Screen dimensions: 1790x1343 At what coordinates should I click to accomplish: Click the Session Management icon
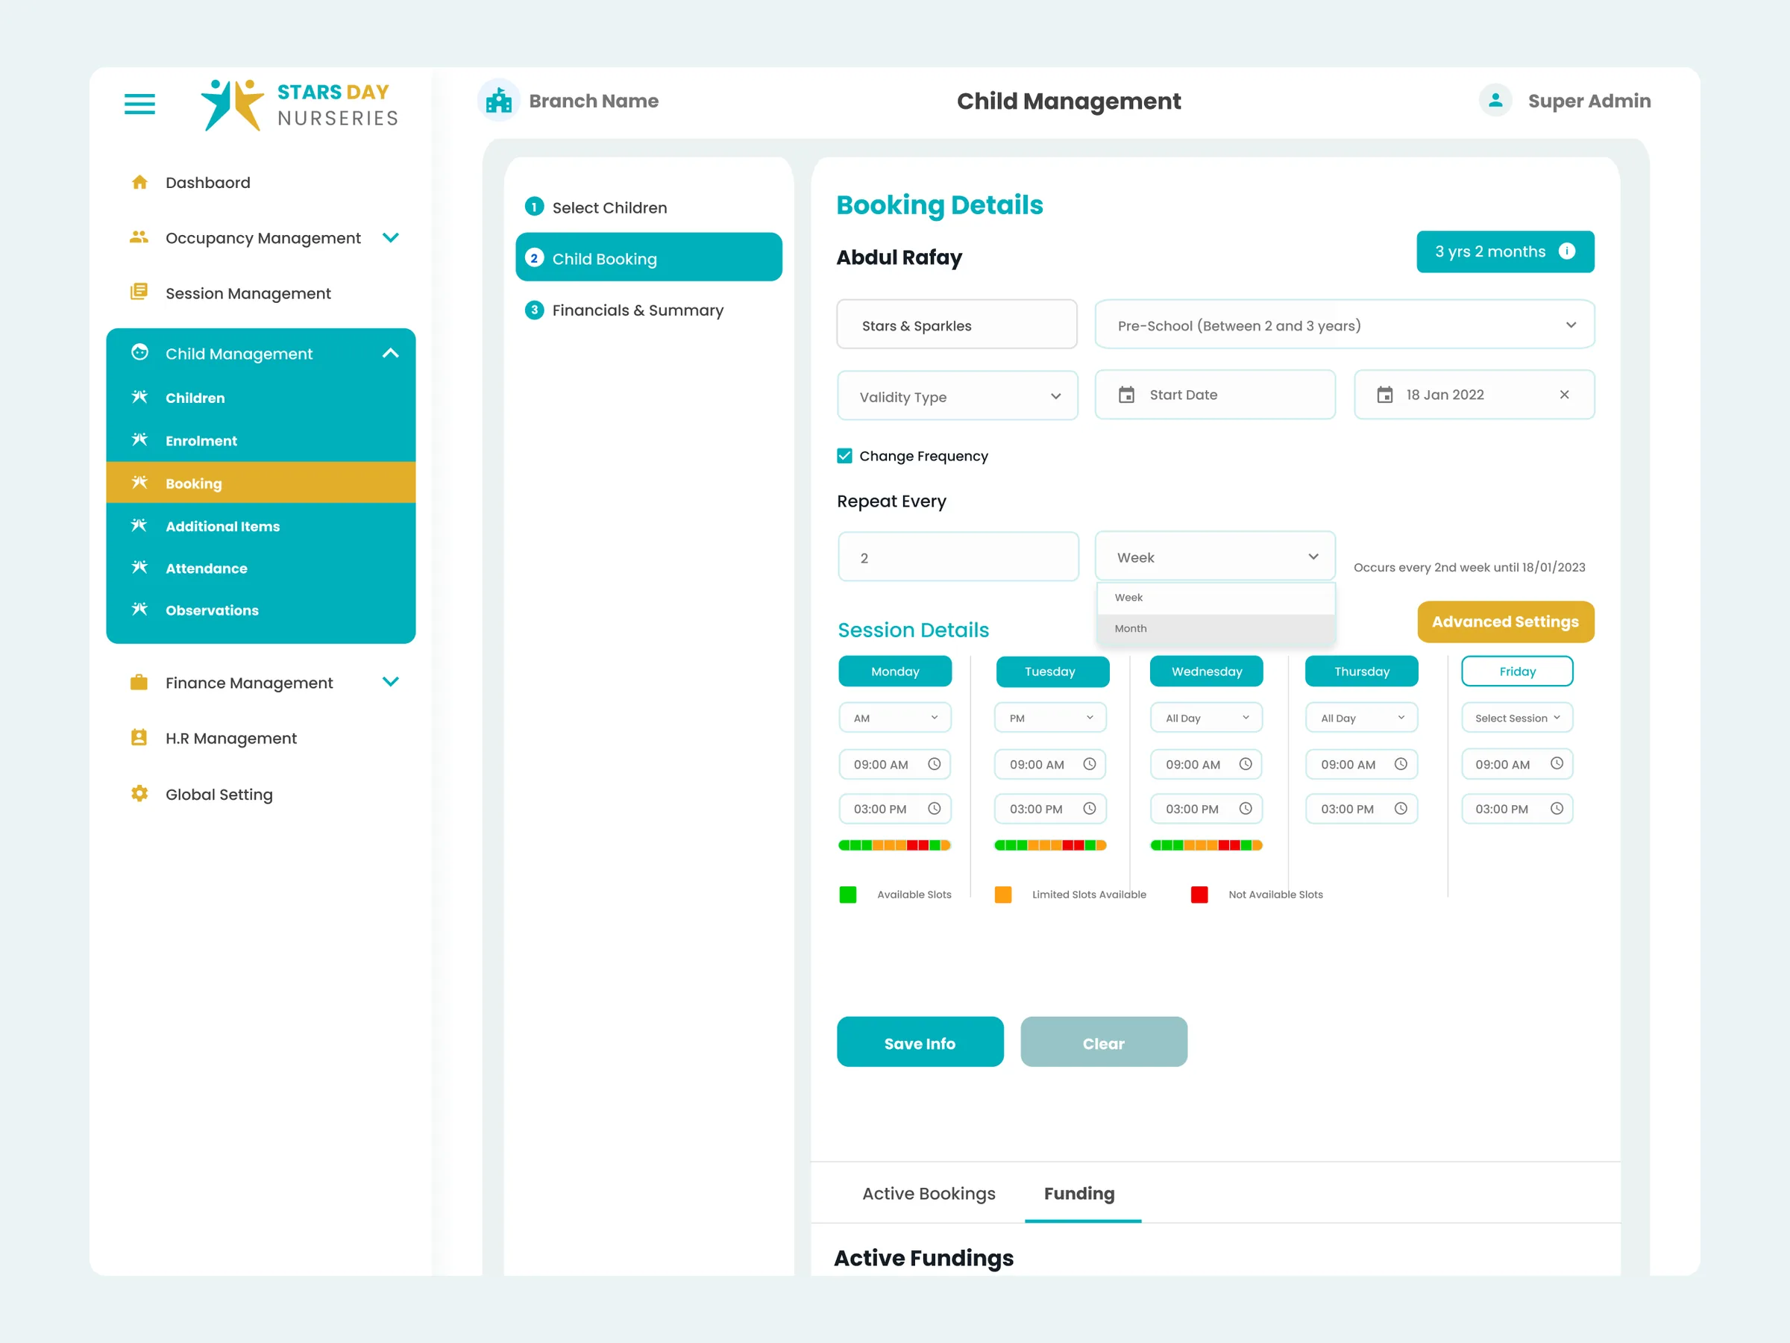[x=139, y=292]
